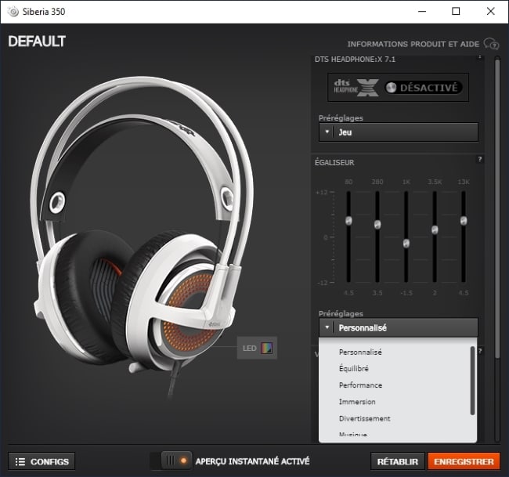Click the help icon beside the preset list
509x477 pixels.
pos(480,351)
